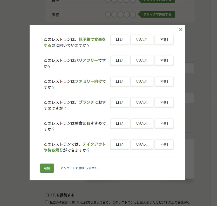Decline via アンケートに参加しません link
217x206 pixels.
[x=79, y=168]
